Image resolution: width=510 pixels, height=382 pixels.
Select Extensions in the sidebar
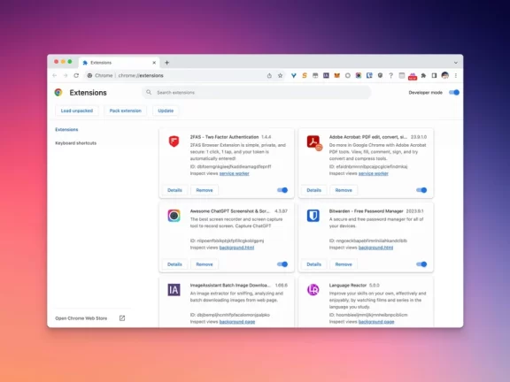[x=66, y=130]
